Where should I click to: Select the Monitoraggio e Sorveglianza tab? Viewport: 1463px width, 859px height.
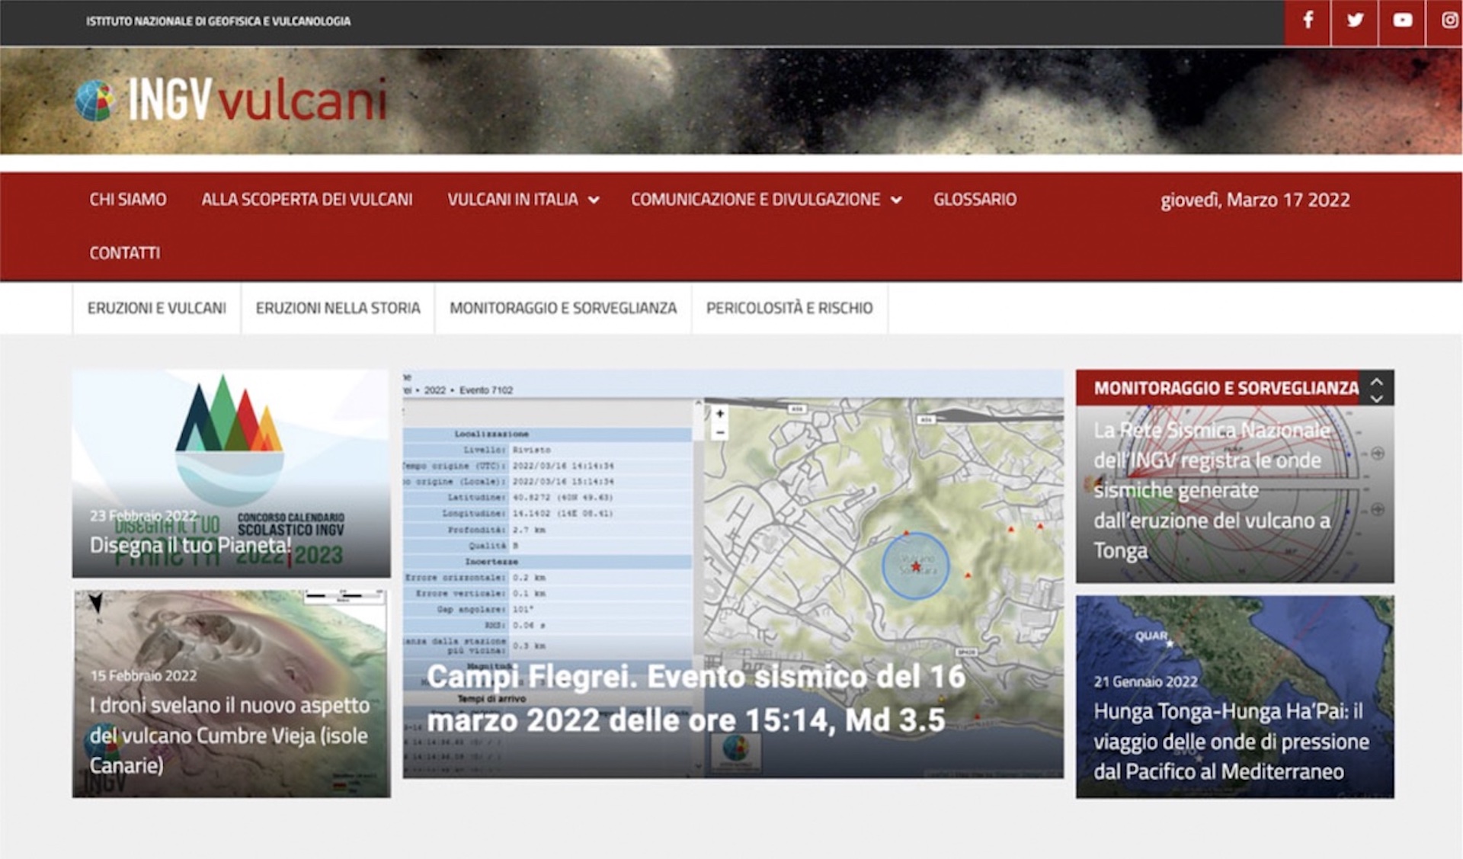pos(563,308)
